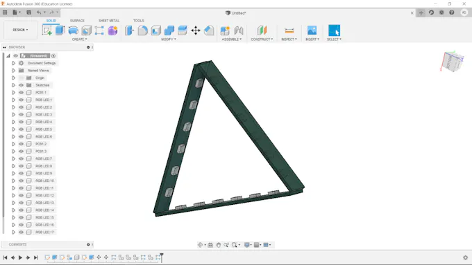Open the CONSTRUCT dropdown menu

[262, 39]
